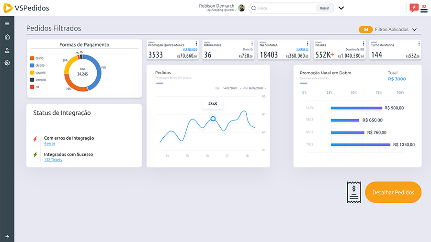
Task: Open the kebab menu on Turno da Manhã card
Action: [419, 44]
